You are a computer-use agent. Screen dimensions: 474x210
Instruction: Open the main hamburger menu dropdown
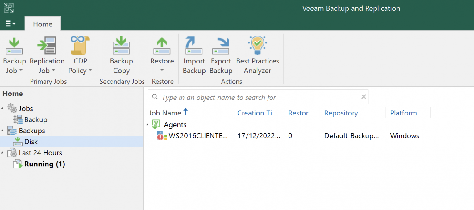click(11, 24)
